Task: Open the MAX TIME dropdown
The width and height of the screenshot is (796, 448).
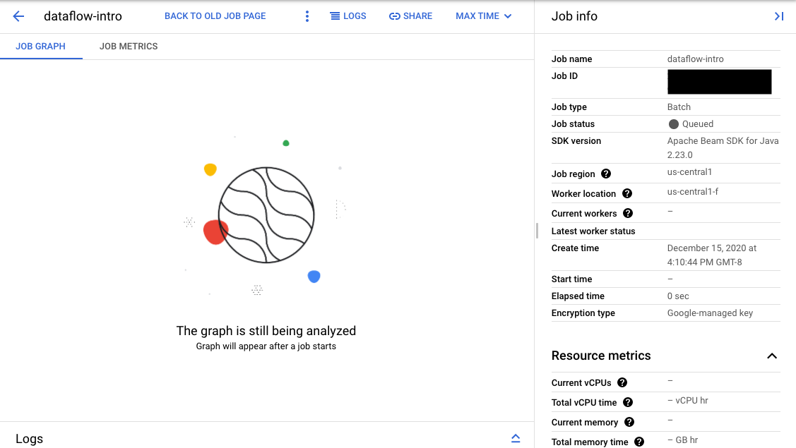Action: pyautogui.click(x=483, y=16)
